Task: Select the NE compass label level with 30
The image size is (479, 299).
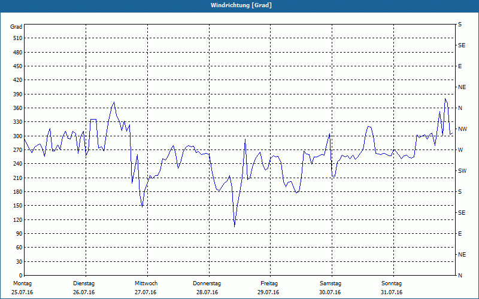Action: click(x=462, y=255)
